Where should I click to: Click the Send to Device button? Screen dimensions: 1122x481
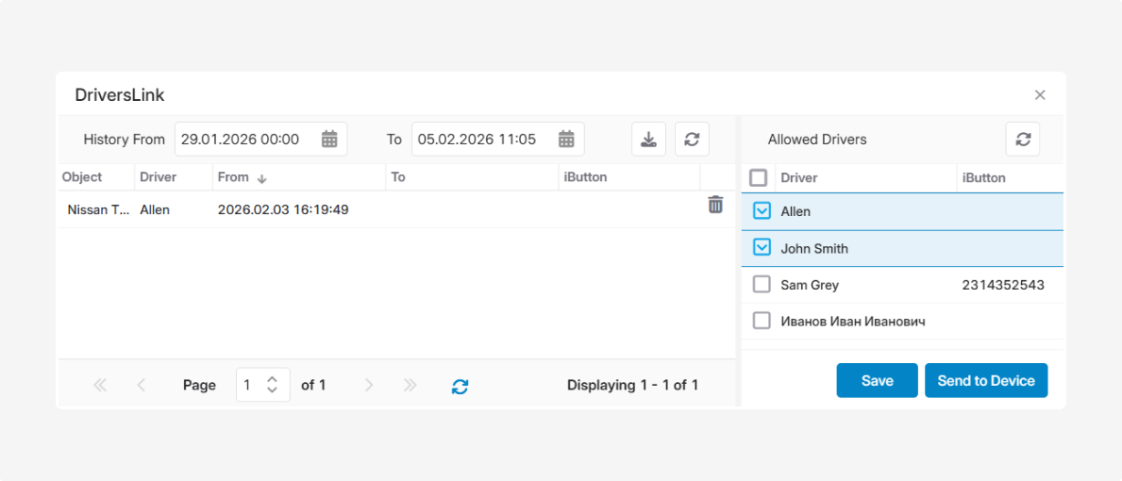pyautogui.click(x=985, y=381)
